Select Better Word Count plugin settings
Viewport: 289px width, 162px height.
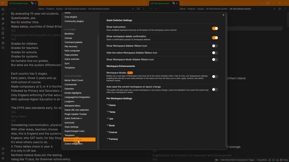click(x=74, y=80)
